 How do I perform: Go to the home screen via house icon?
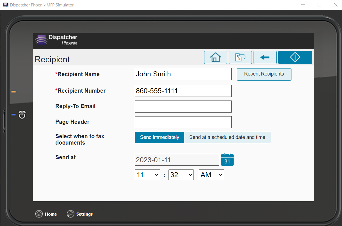215,57
